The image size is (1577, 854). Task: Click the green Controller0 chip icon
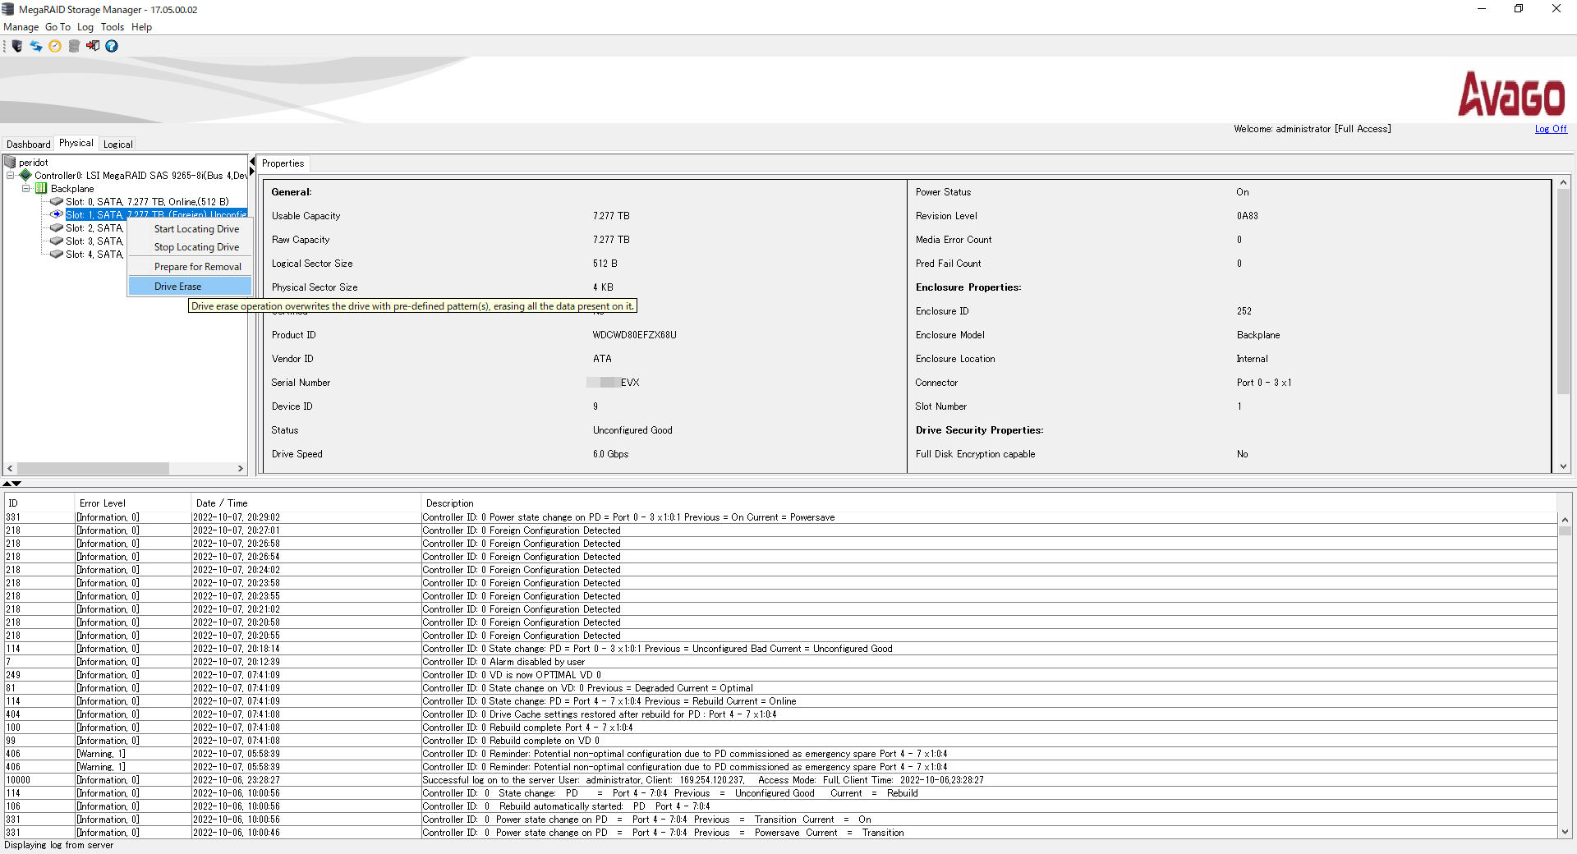point(25,175)
